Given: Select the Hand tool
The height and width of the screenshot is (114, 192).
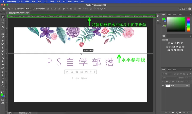Looking at the screenshot, I should point(3,82).
